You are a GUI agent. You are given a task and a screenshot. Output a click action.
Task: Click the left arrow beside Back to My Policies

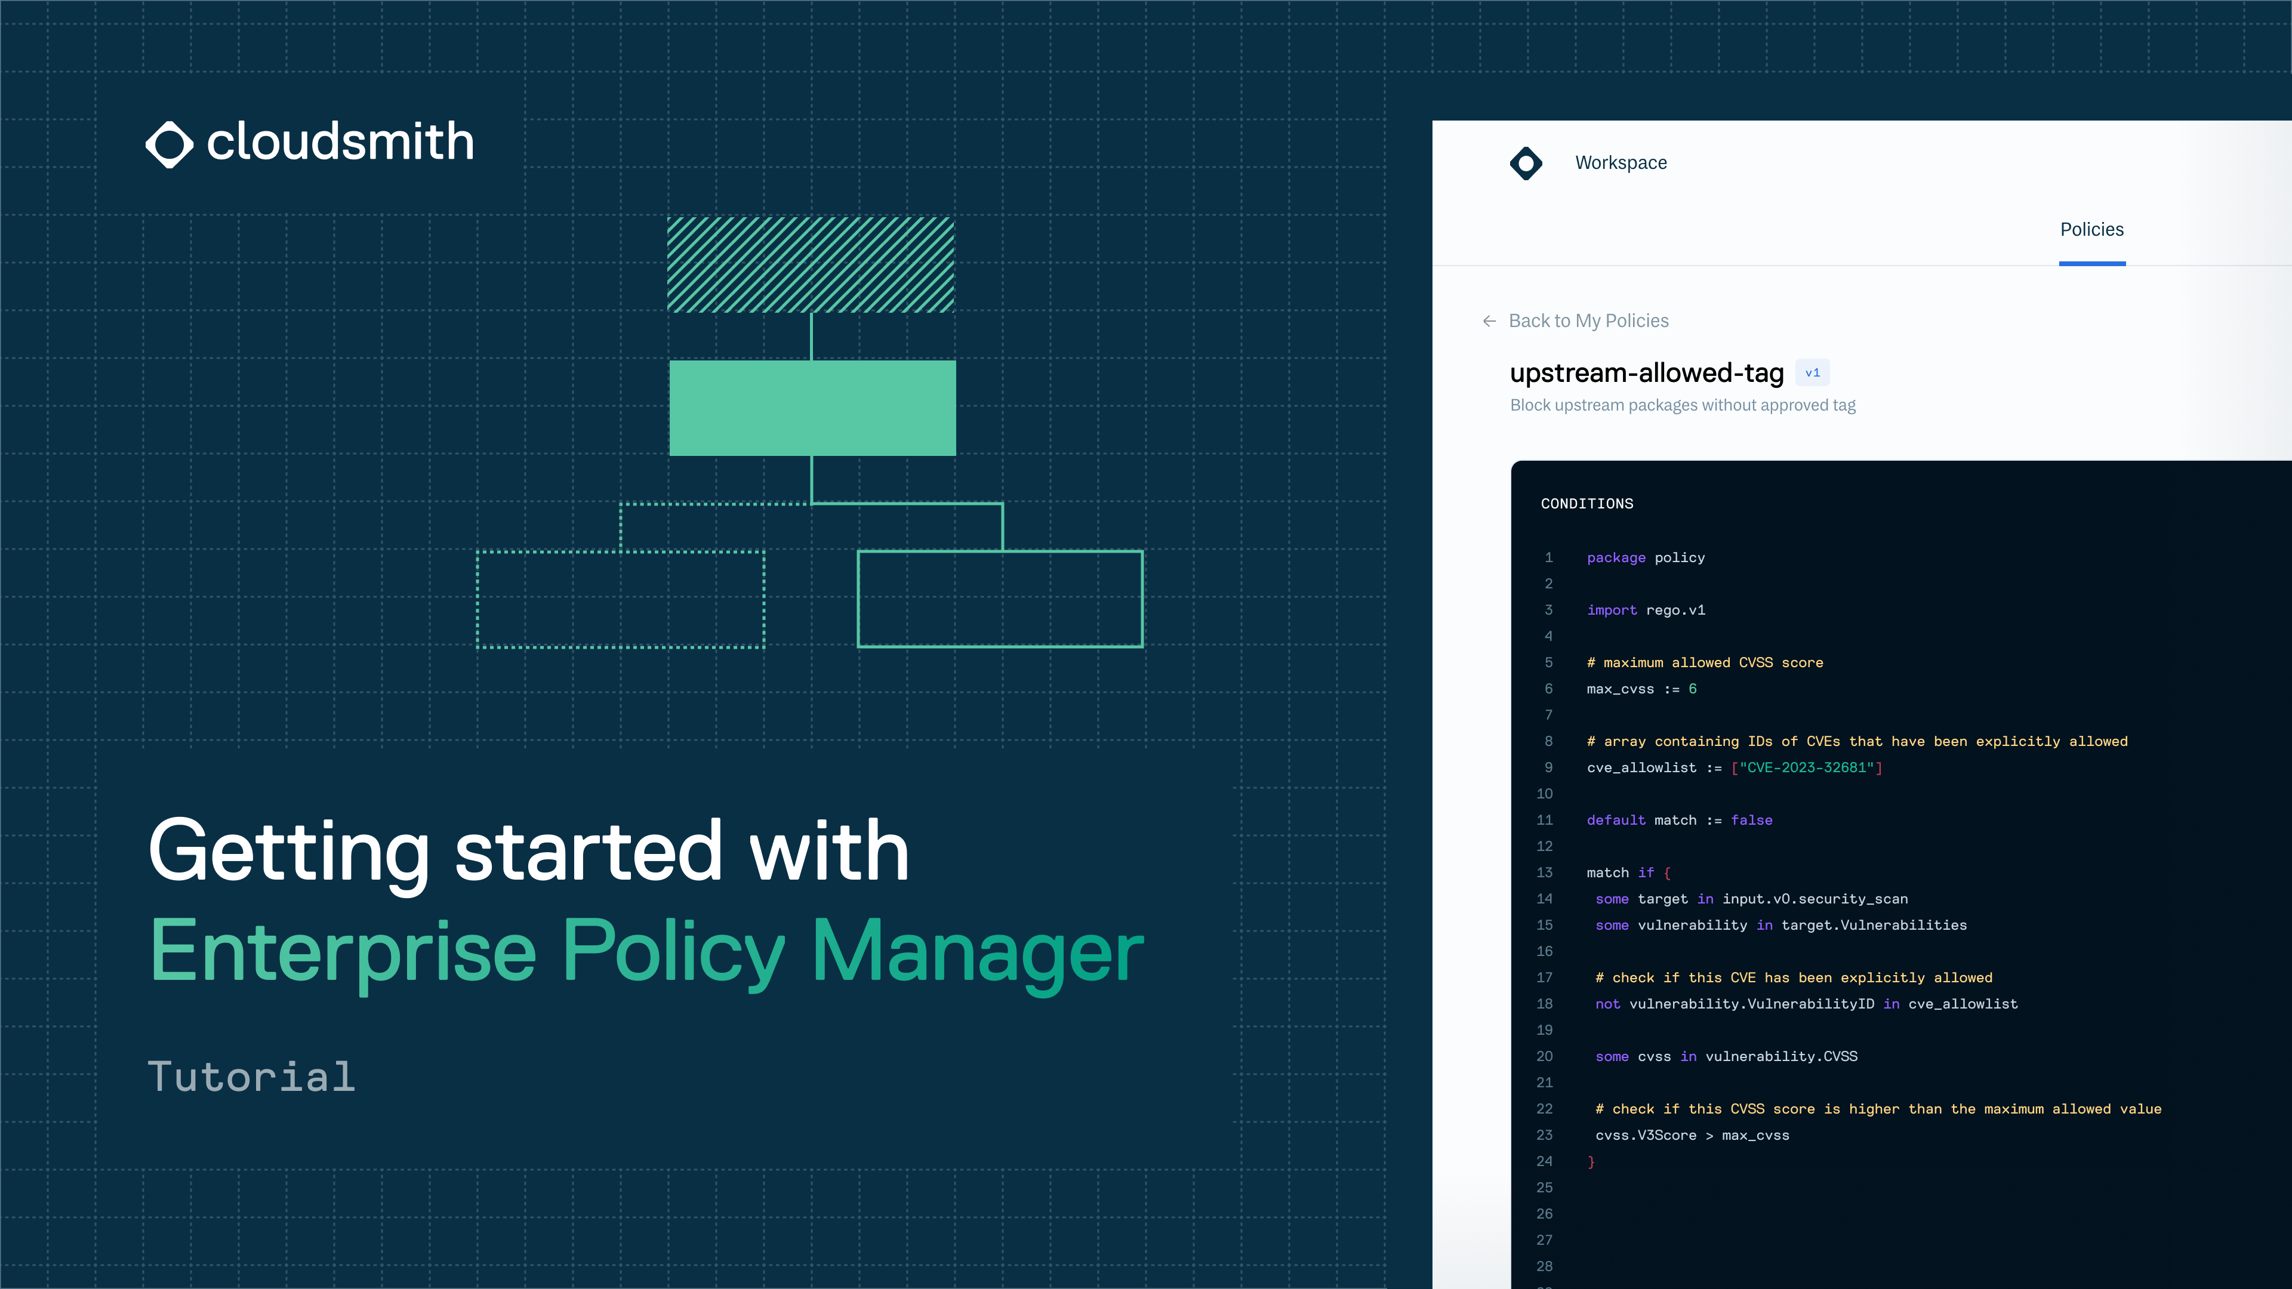pos(1489,321)
